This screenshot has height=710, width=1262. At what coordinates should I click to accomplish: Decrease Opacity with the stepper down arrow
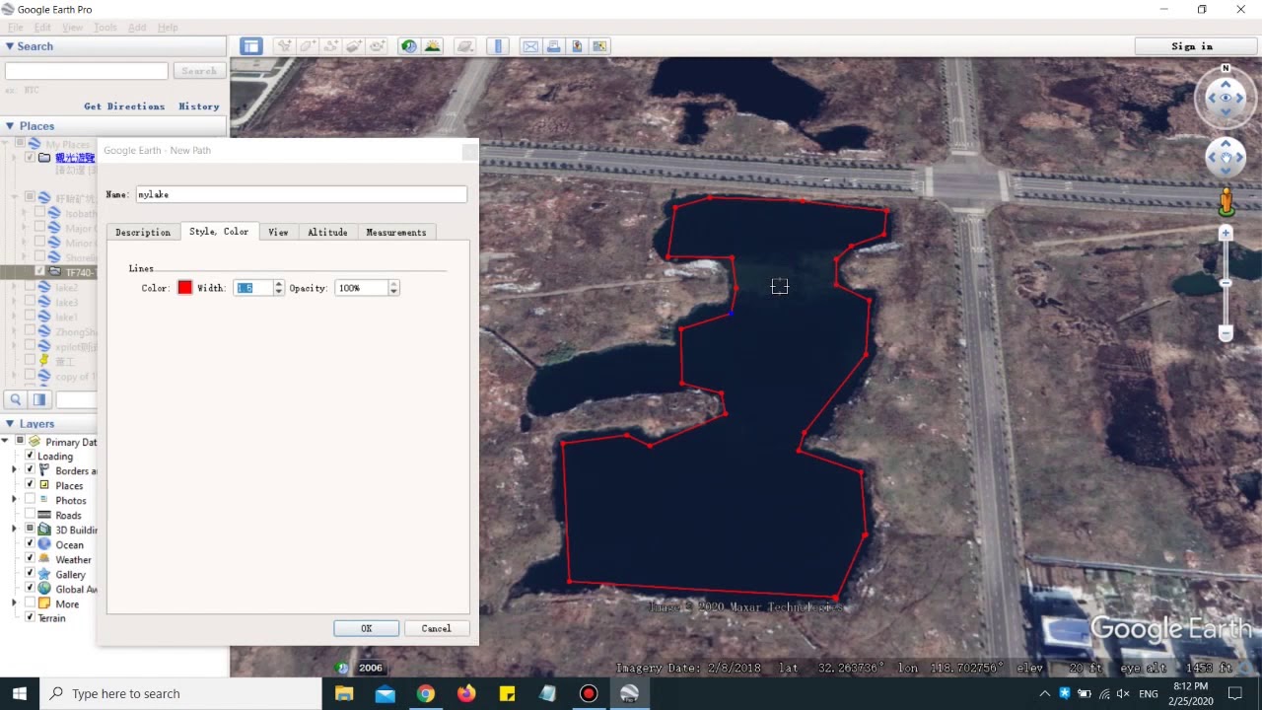click(393, 292)
